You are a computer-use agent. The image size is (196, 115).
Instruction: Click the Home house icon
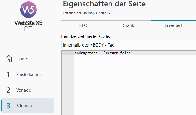(9, 59)
